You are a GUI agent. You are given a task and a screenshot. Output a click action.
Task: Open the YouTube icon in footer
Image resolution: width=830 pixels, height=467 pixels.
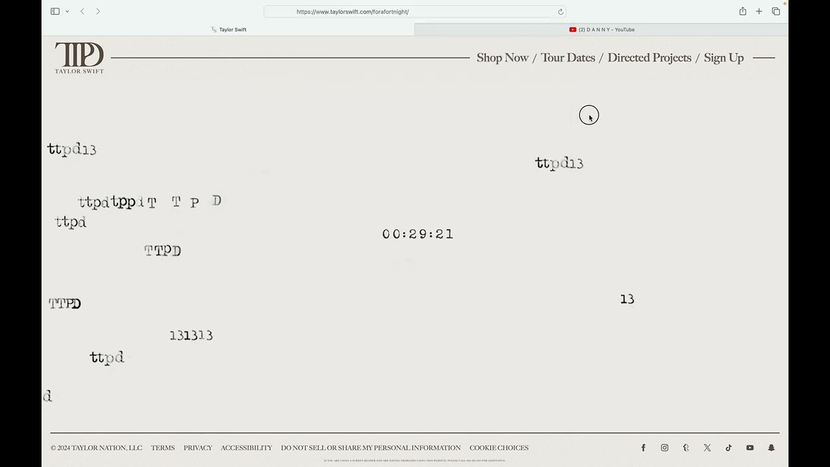(x=750, y=448)
